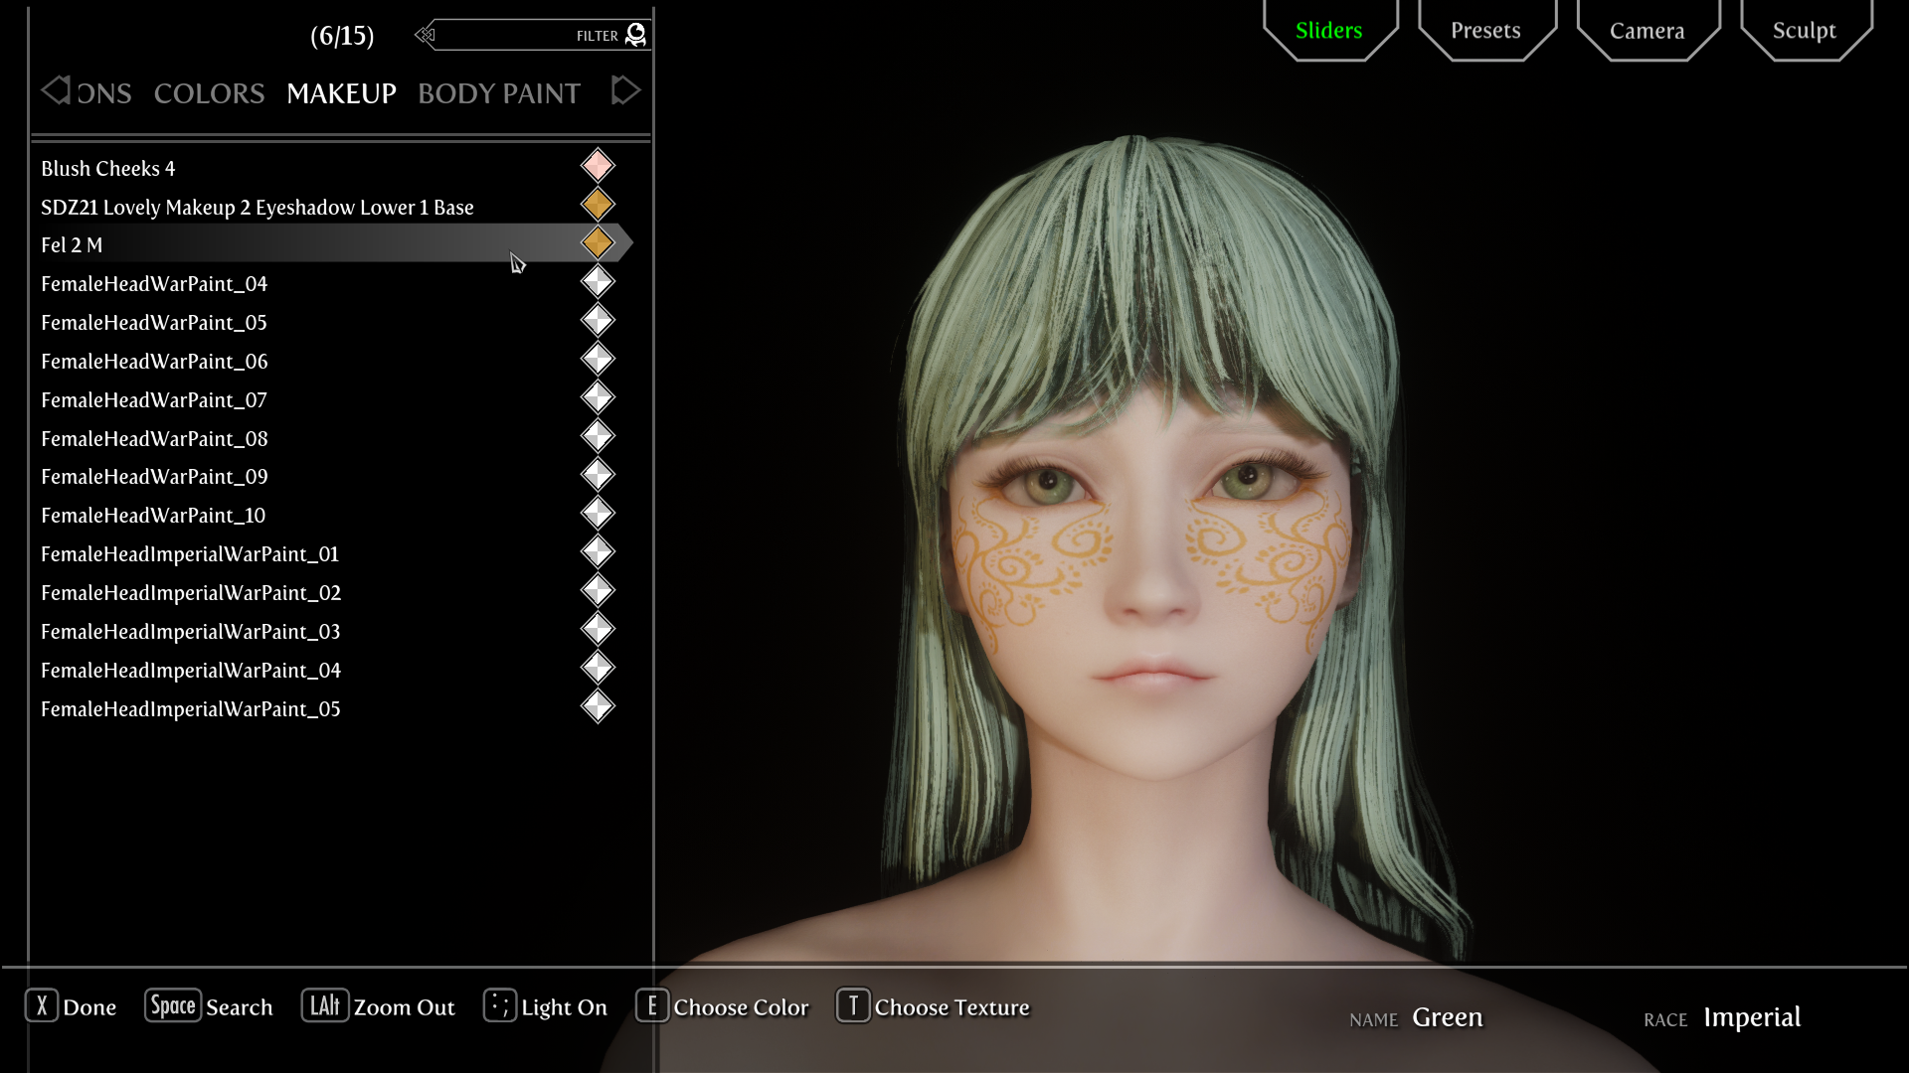1909x1073 pixels.
Task: Switch to the COLORS tab
Action: pyautogui.click(x=209, y=93)
